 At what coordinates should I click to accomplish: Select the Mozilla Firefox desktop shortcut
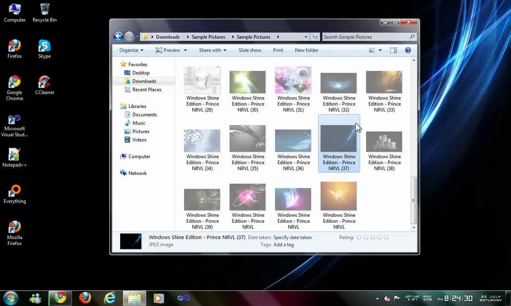pos(15,233)
